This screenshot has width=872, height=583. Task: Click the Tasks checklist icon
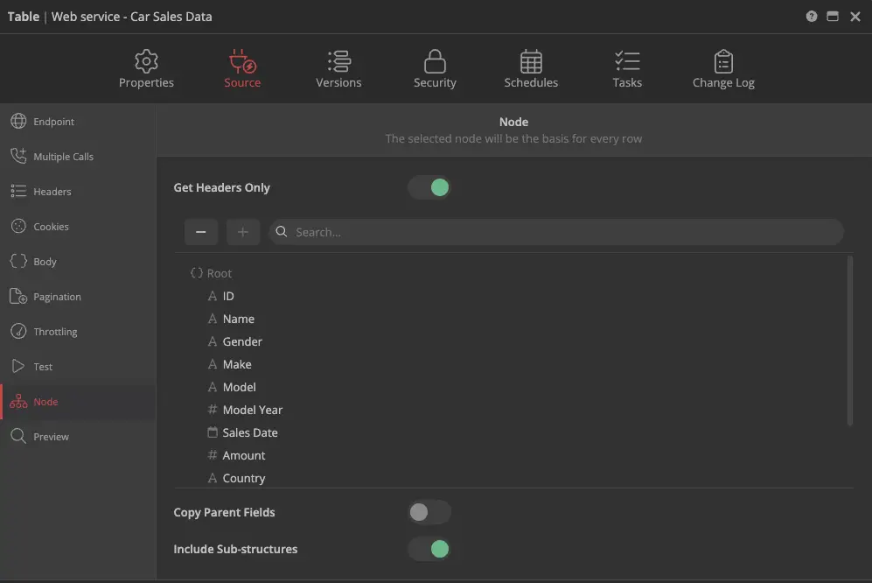pos(627,61)
